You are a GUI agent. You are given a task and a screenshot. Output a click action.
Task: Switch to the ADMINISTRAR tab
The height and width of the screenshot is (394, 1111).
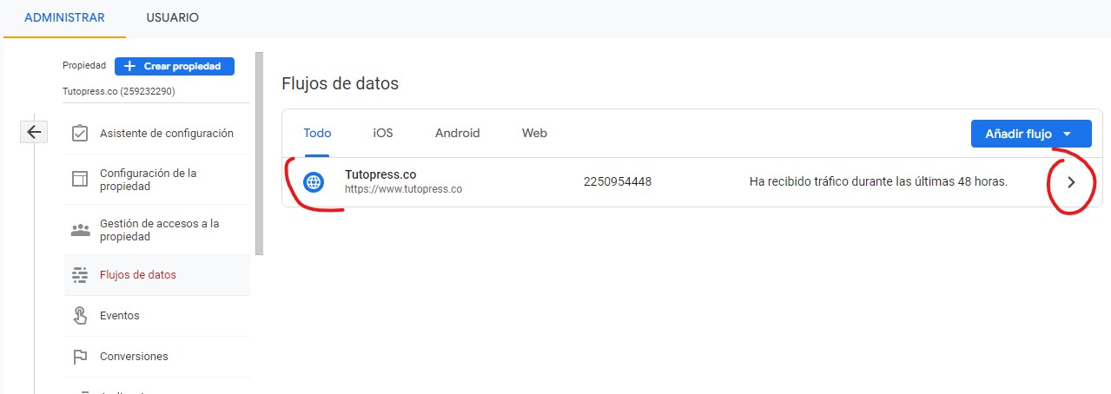[64, 18]
